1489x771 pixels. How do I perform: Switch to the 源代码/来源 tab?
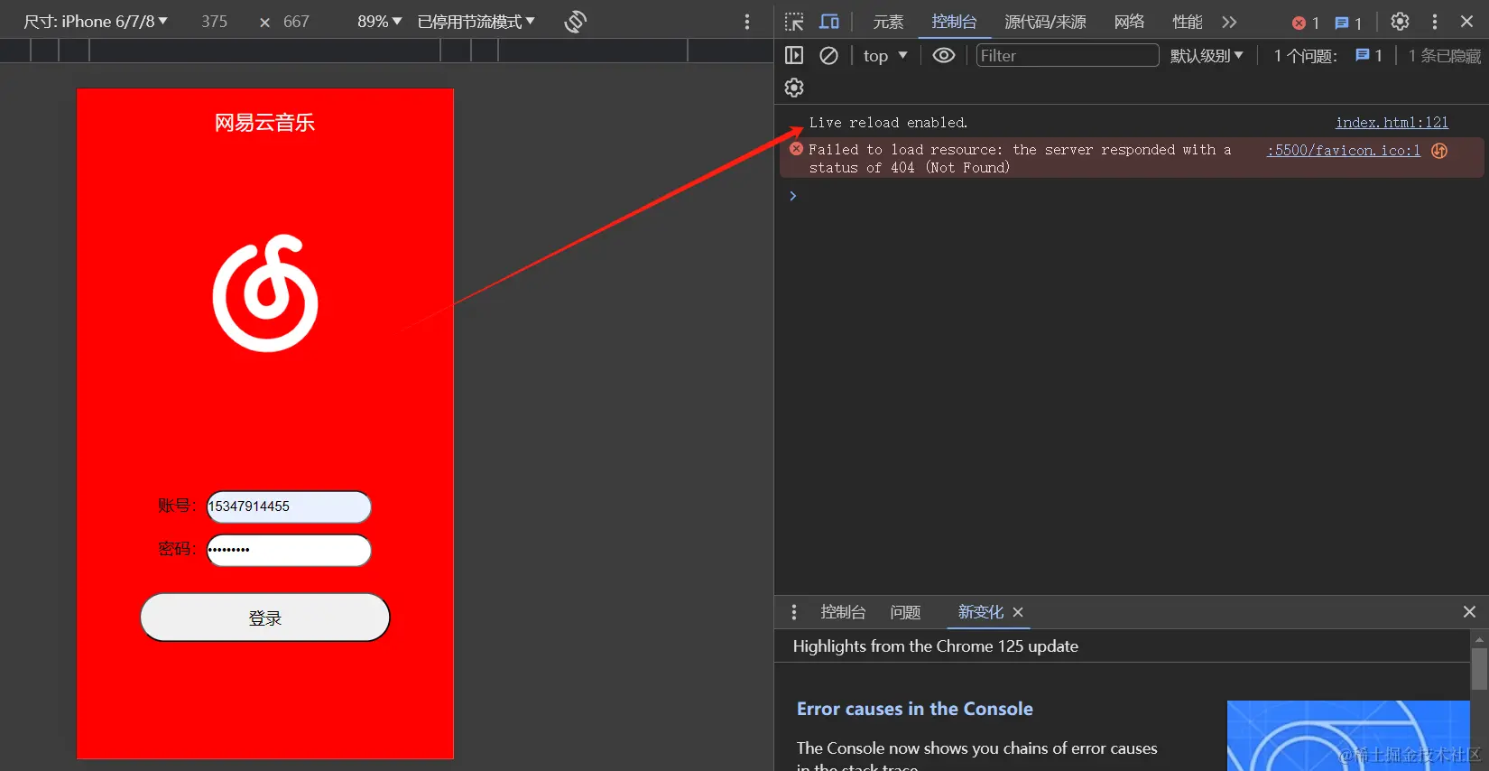pyautogui.click(x=1045, y=22)
